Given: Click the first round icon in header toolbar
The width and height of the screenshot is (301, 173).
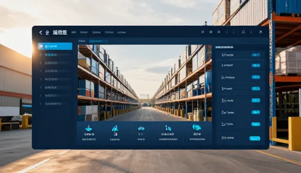Looking at the screenshot, I should click(x=203, y=32).
